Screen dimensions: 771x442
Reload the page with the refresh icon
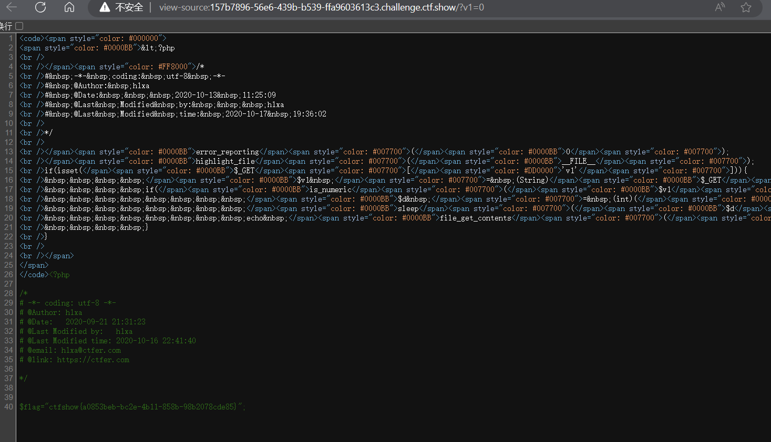pos(40,7)
